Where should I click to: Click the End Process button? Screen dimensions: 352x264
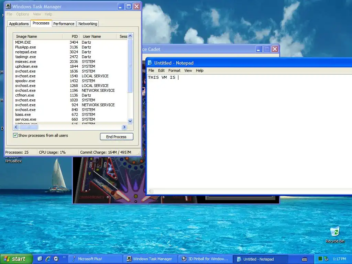pyautogui.click(x=117, y=137)
